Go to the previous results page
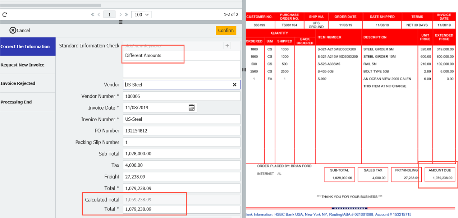The image size is (458, 218). click(99, 15)
